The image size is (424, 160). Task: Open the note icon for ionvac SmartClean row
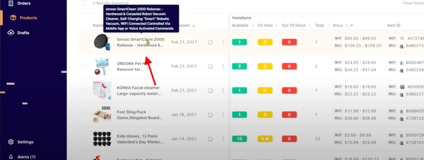[210, 42]
